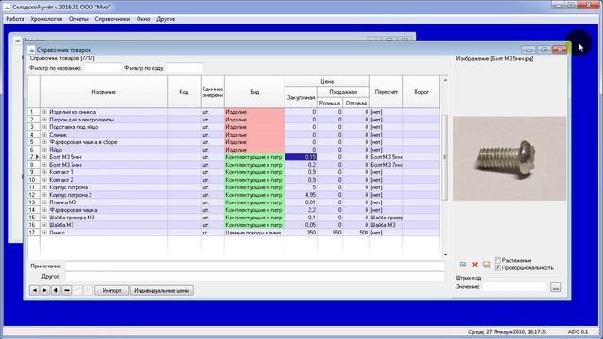Viewport: 603px width, 339px height.
Task: Select the Фарфоровая чашка row name
Action: coord(73,210)
